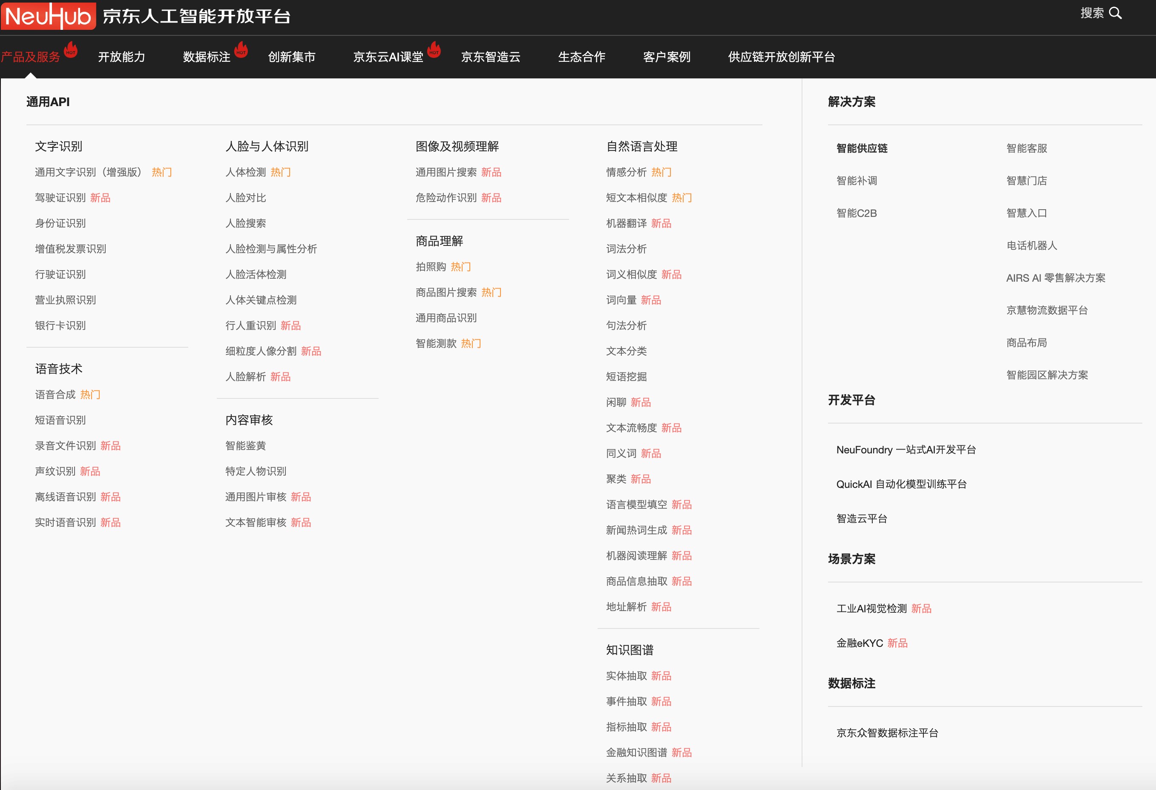The height and width of the screenshot is (790, 1156).
Task: Open 细粒度人像分割 link
Action: coord(261,351)
